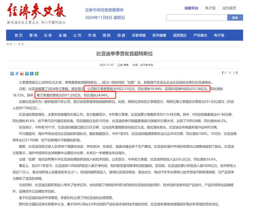This screenshot has height=206, width=263.
Task: Click the text 实现归母净利润为252.38亿元
Action: click(186, 89)
